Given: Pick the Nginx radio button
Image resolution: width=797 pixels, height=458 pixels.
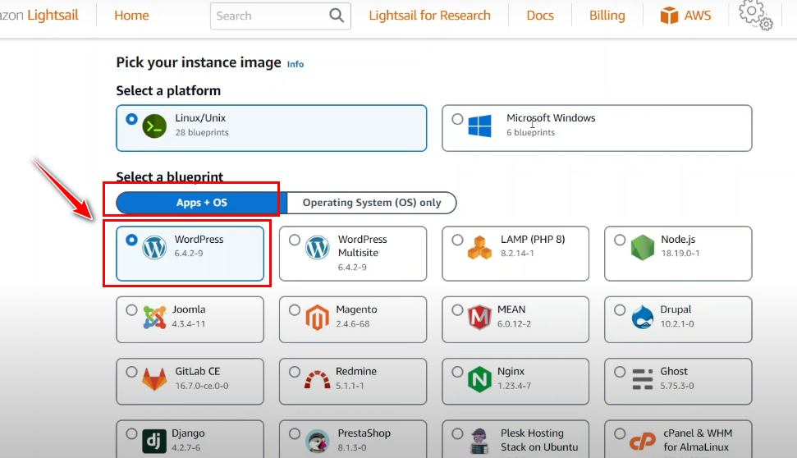Looking at the screenshot, I should tap(457, 372).
